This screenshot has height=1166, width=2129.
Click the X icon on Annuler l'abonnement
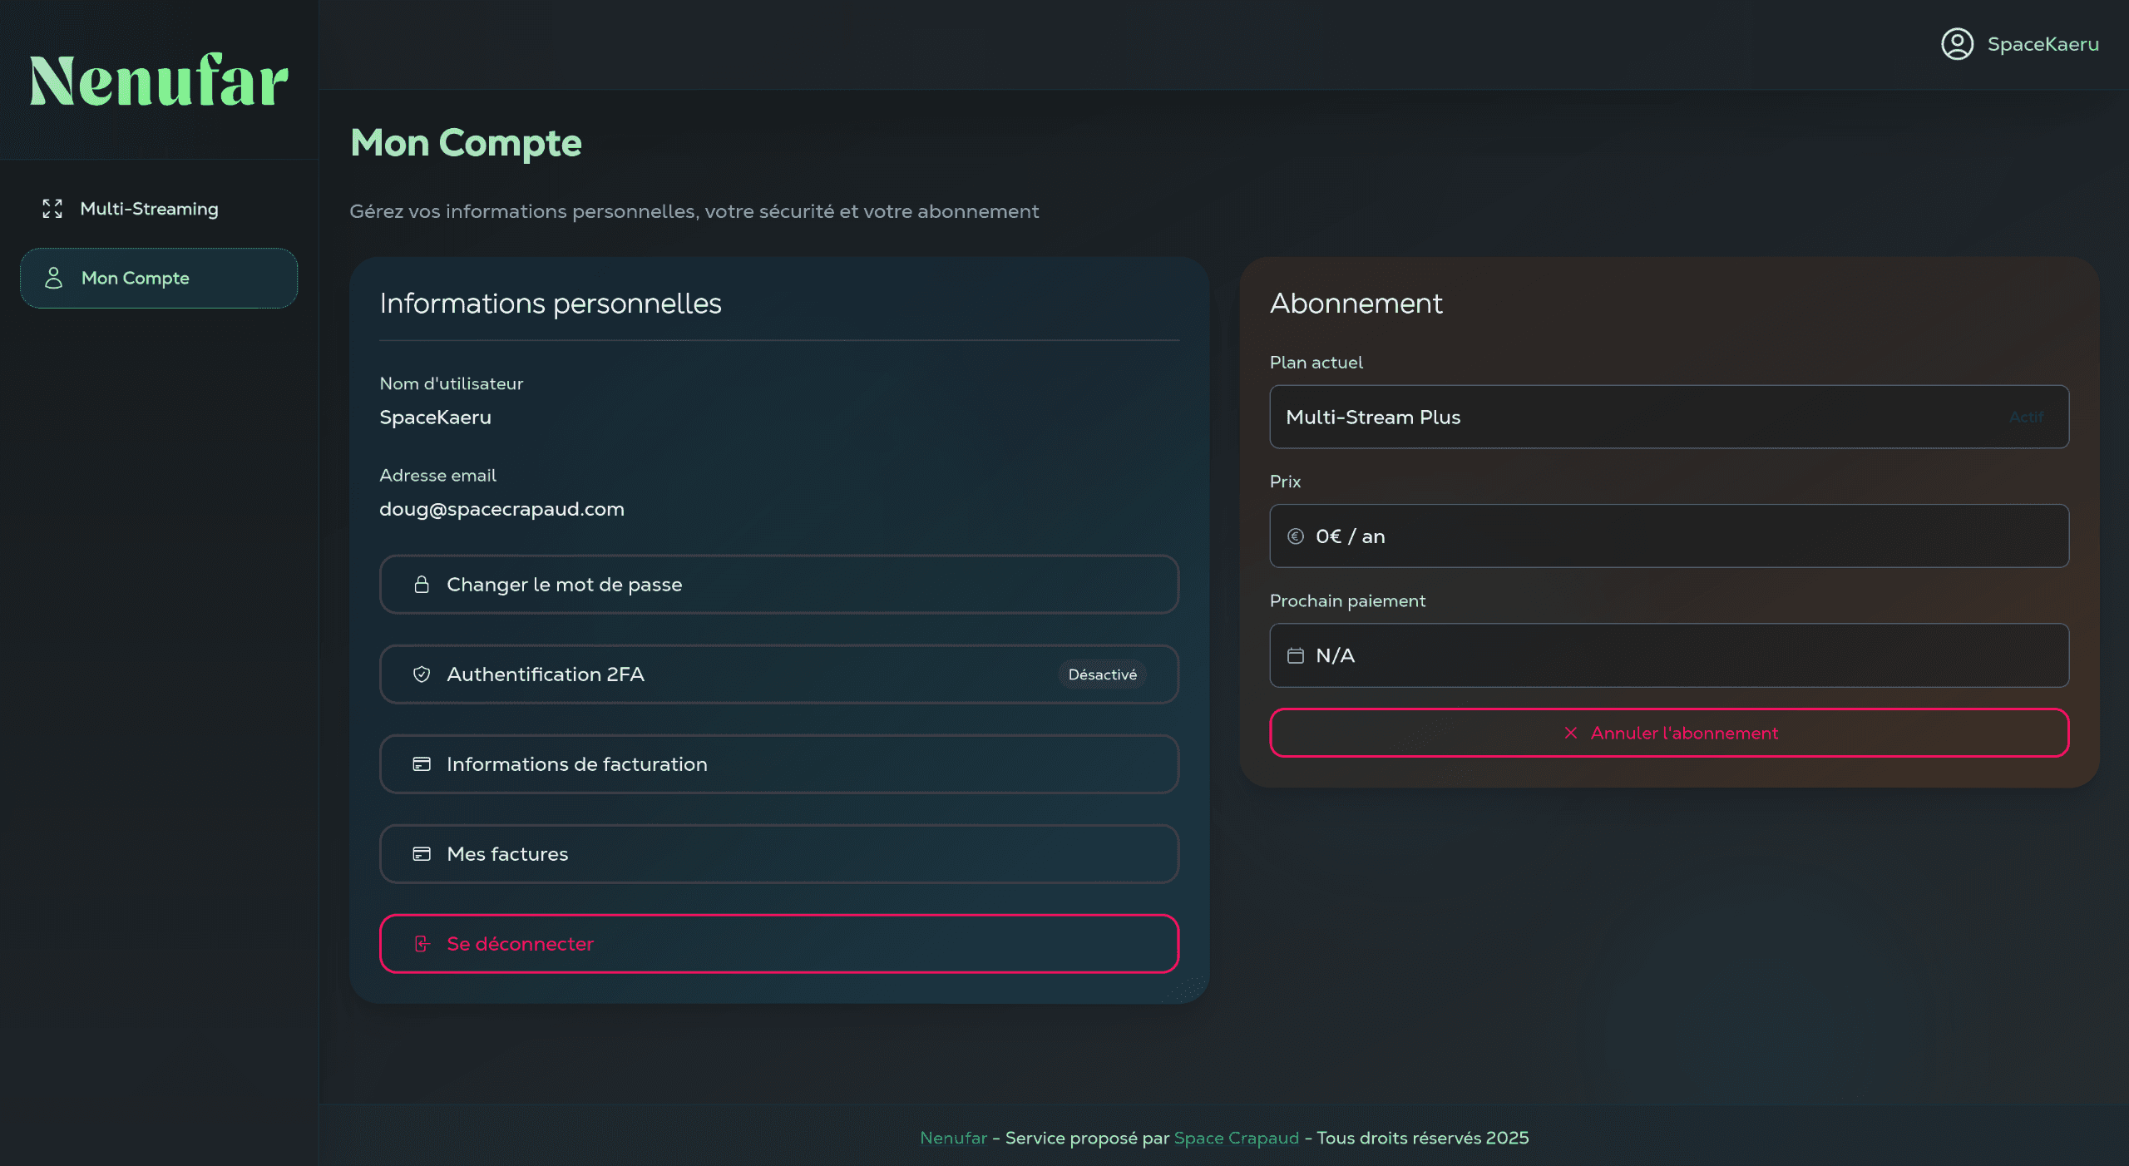click(1570, 733)
